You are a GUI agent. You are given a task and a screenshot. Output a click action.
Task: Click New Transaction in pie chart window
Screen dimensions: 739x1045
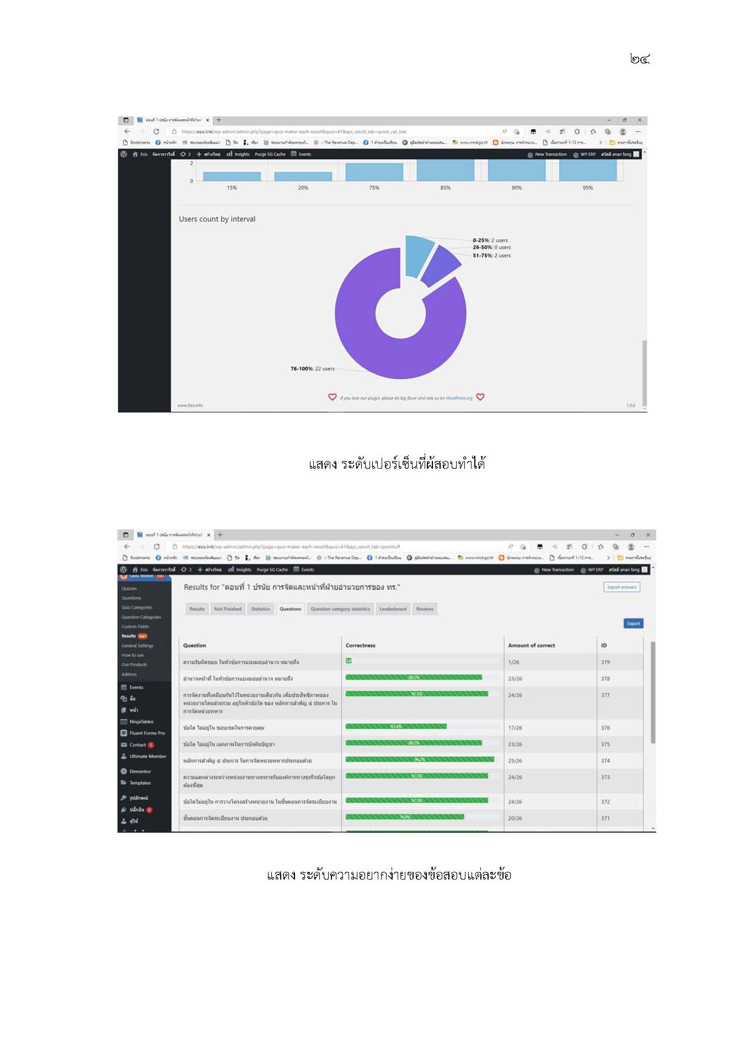pyautogui.click(x=547, y=154)
